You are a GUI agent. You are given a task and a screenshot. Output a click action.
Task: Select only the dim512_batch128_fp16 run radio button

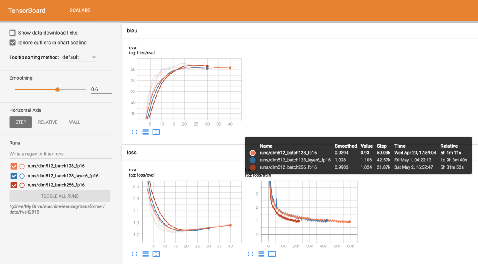[22, 167]
